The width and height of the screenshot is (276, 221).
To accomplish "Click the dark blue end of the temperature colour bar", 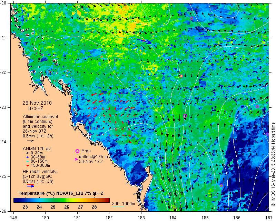I will pyautogui.click(x=16, y=200).
